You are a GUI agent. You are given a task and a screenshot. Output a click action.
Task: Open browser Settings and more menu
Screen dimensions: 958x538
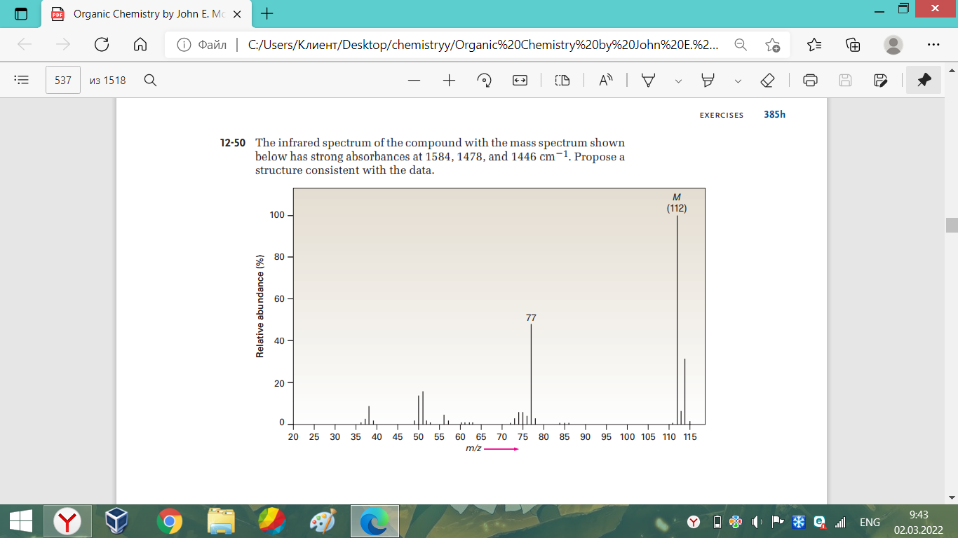933,45
